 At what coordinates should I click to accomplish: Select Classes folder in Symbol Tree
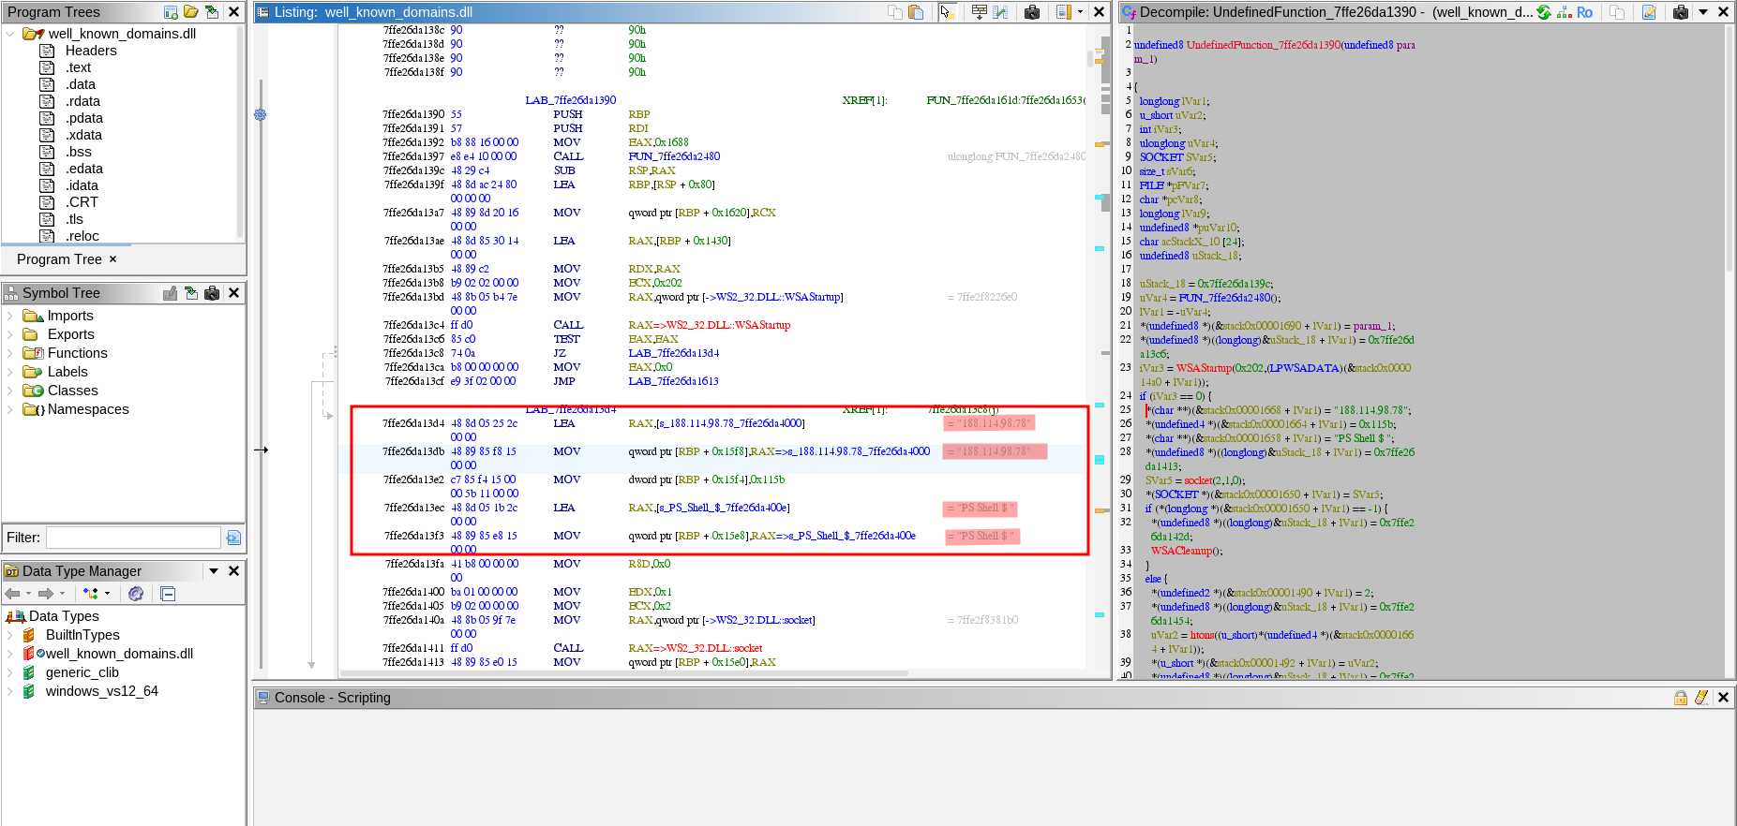[x=73, y=391]
